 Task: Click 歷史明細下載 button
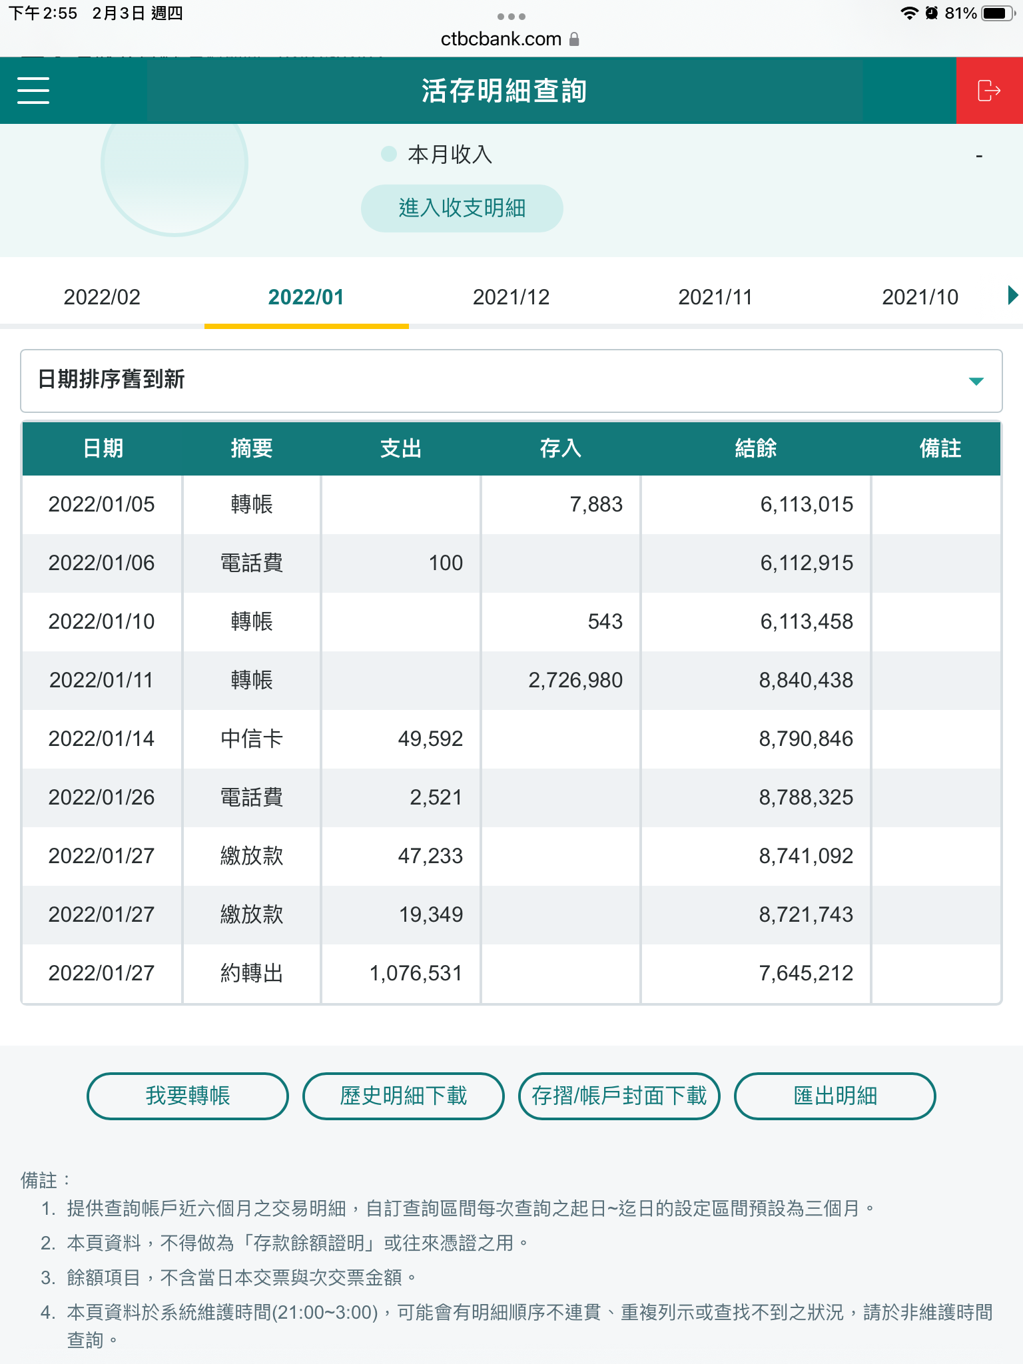403,1096
